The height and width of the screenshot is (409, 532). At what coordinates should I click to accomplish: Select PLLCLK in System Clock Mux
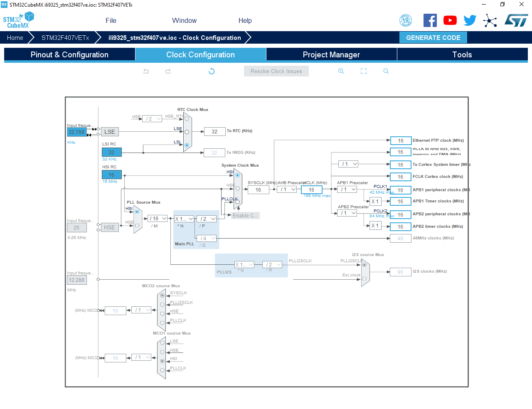click(238, 202)
